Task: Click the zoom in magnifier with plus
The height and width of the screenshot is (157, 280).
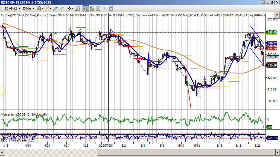Action: [56, 8]
